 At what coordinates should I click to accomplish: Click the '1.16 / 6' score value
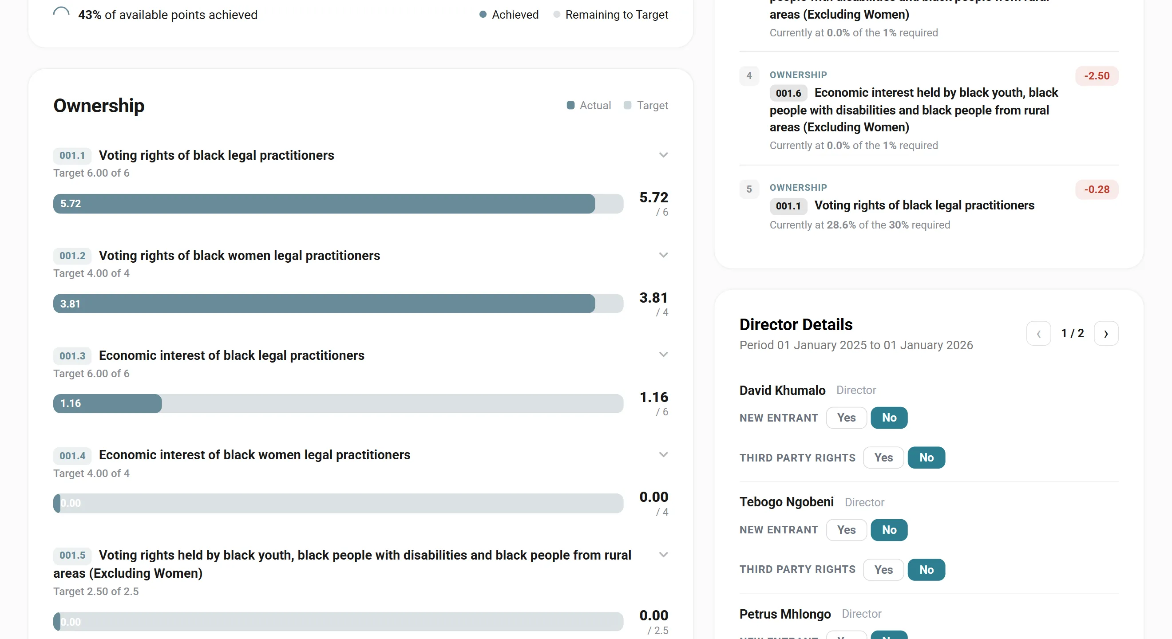654,403
